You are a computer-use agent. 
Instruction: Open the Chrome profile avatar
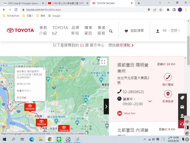[180, 10]
